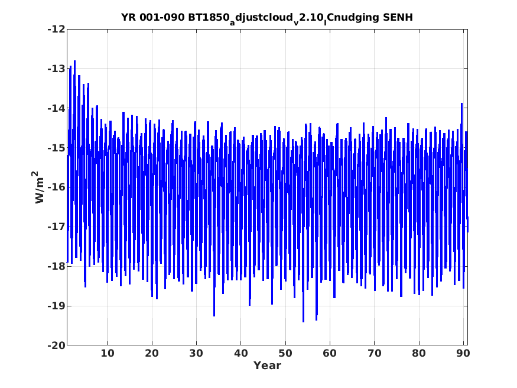
Task: Click y-axis tick label '-12'
Action: [56, 30]
